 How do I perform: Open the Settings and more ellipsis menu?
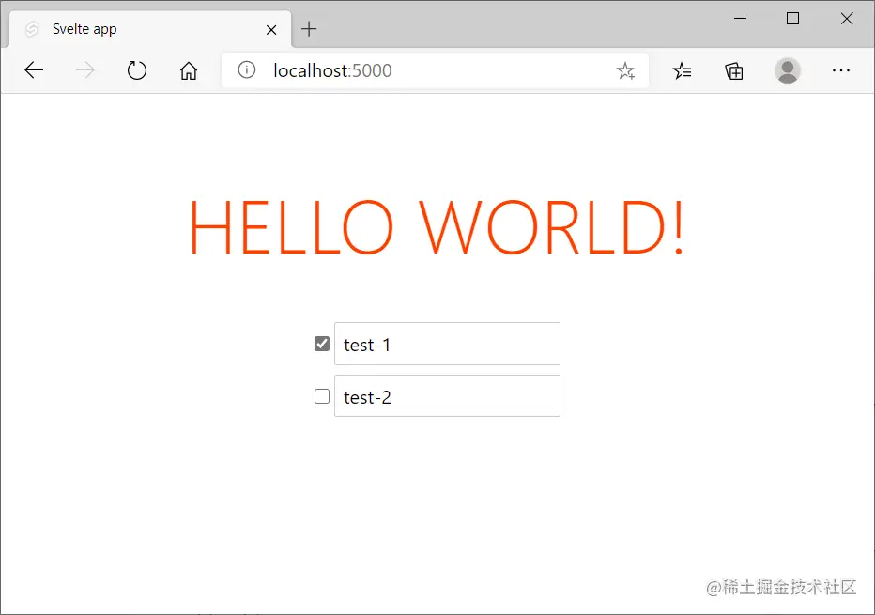[x=841, y=70]
